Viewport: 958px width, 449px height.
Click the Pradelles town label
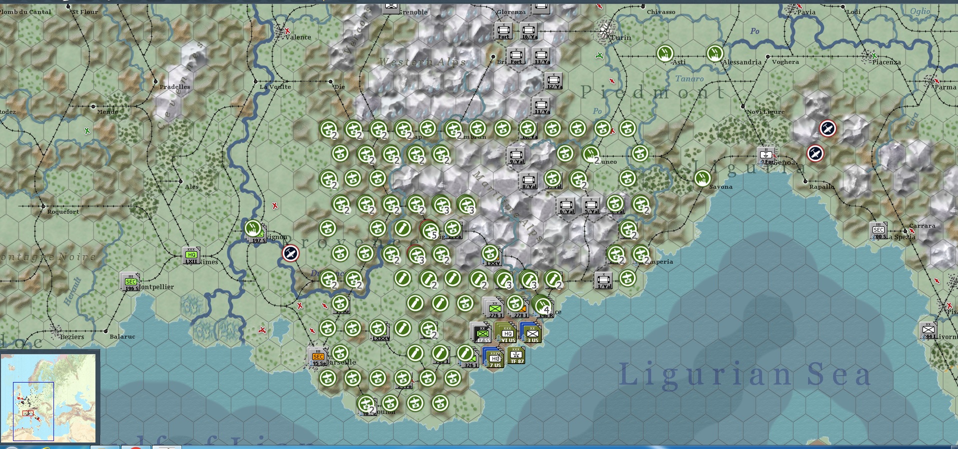(x=175, y=87)
